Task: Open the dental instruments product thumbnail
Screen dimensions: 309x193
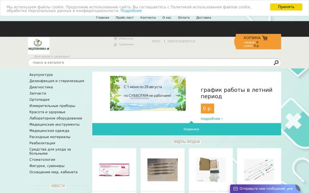Action: pos(162,170)
